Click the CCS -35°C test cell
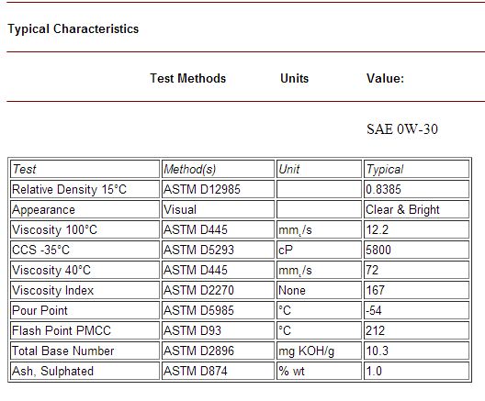This screenshot has height=401, width=485. coord(85,250)
